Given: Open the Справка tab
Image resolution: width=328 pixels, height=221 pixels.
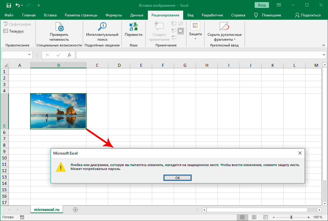Looking at the screenshot, I should point(238,15).
